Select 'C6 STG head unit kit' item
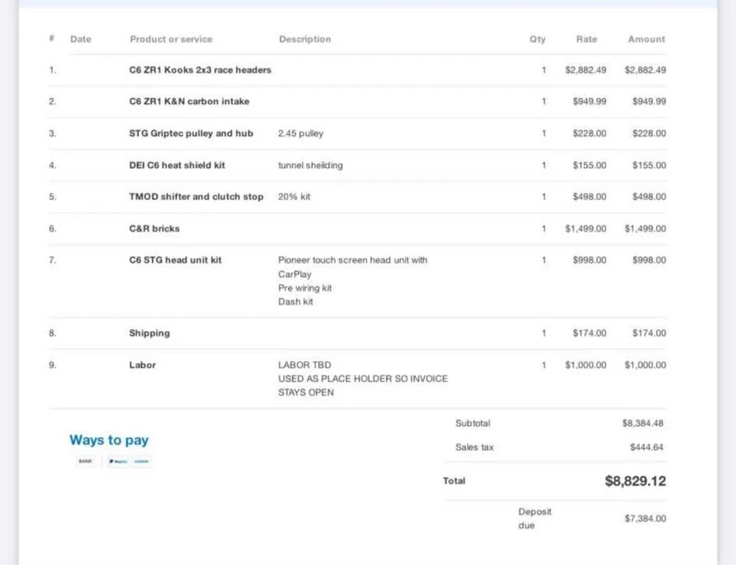 point(175,260)
